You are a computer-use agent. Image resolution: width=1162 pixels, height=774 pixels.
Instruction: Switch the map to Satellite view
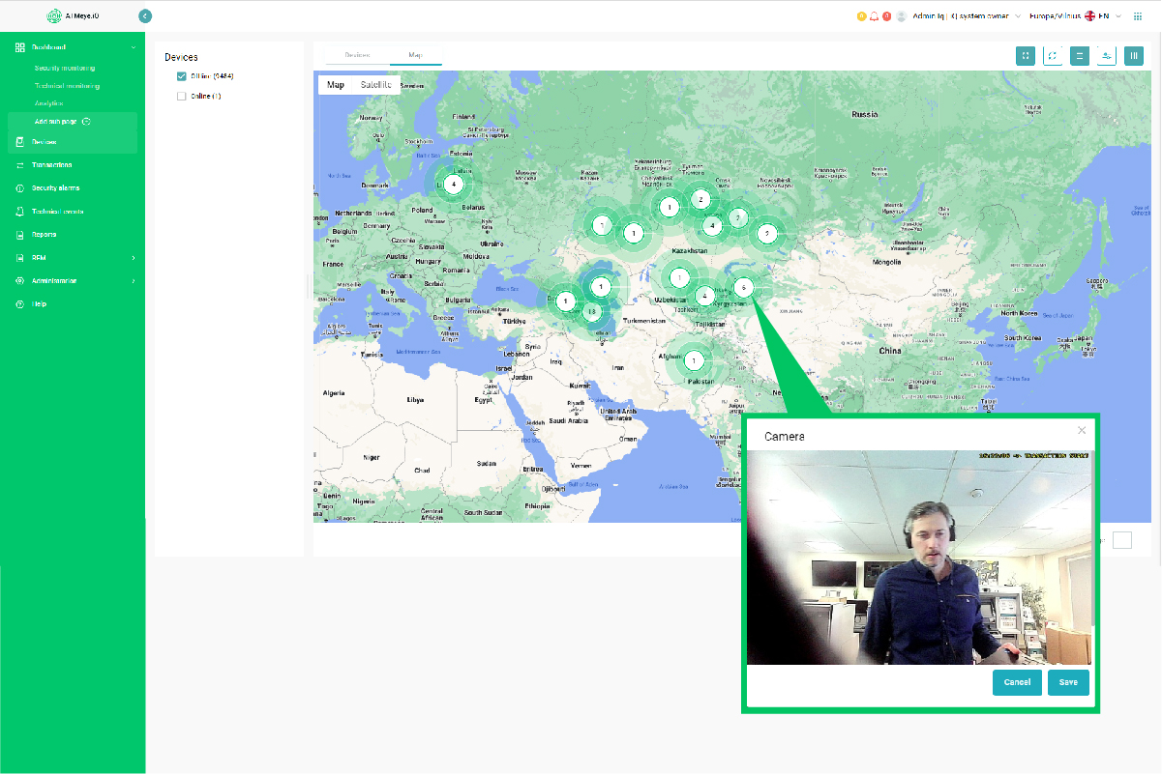[376, 85]
